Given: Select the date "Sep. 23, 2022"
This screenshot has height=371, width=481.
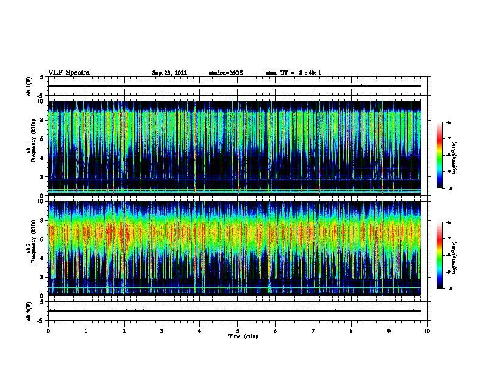Looking at the screenshot, I should coord(169,73).
